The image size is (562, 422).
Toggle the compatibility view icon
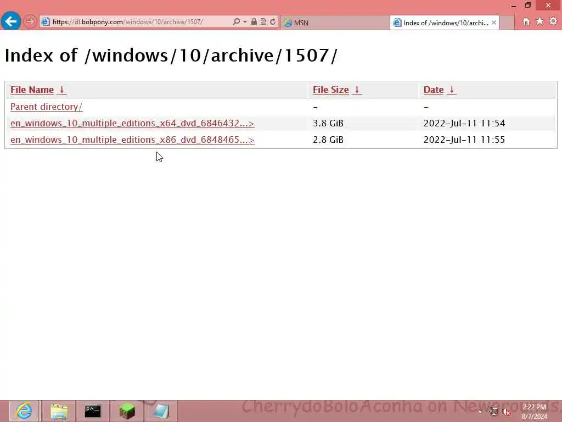263,22
